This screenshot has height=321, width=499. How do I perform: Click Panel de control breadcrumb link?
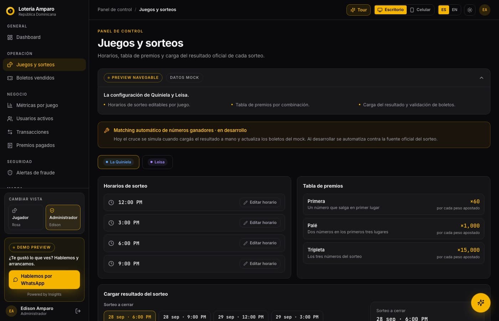click(x=115, y=10)
